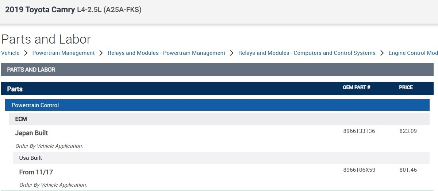Open Relays and Modules - Computers and Control Systems

(307, 53)
